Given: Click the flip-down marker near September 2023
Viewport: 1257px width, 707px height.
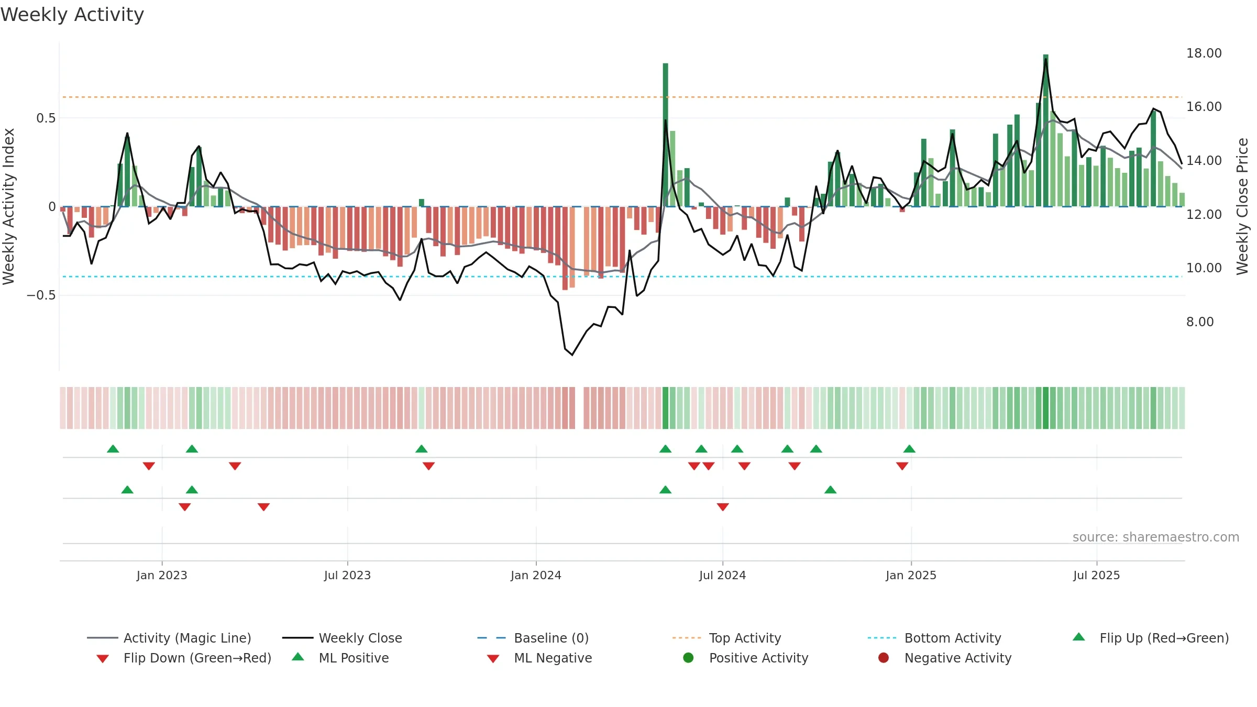Looking at the screenshot, I should [428, 466].
